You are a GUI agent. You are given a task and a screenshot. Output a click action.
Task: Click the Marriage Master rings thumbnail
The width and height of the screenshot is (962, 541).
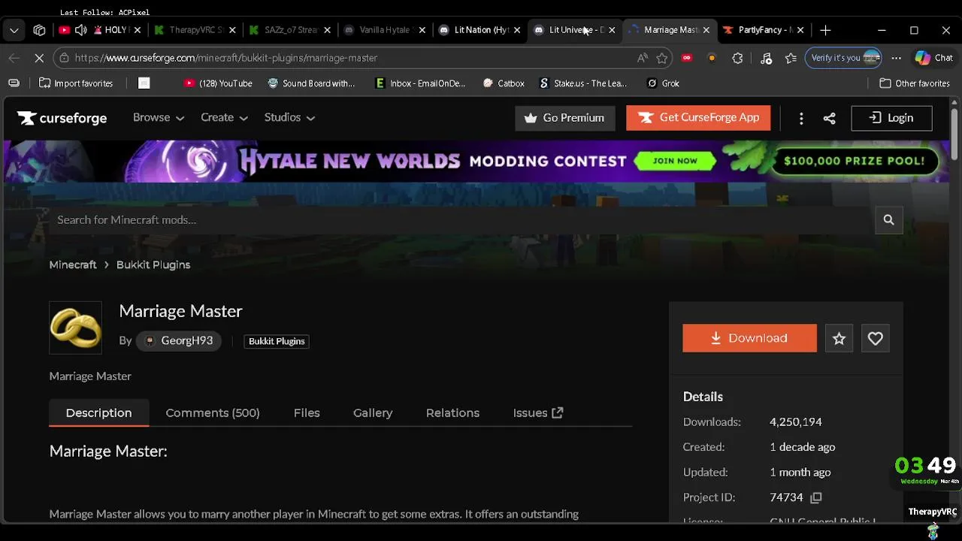(75, 328)
